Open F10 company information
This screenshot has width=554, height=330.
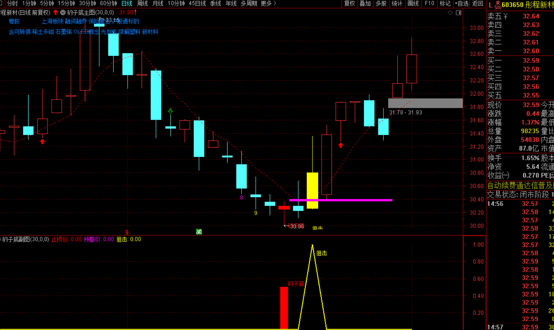pyautogui.click(x=429, y=4)
